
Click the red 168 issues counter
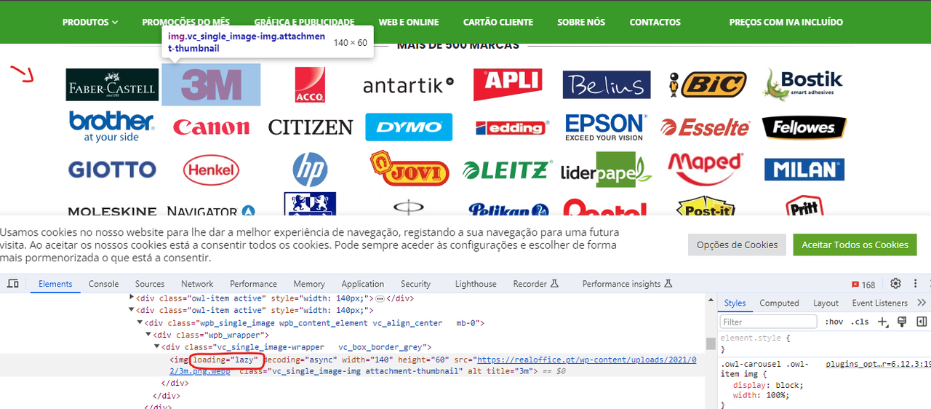pyautogui.click(x=863, y=285)
